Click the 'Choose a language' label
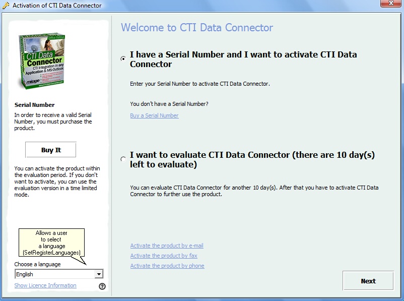This screenshot has width=404, height=301. (37, 264)
